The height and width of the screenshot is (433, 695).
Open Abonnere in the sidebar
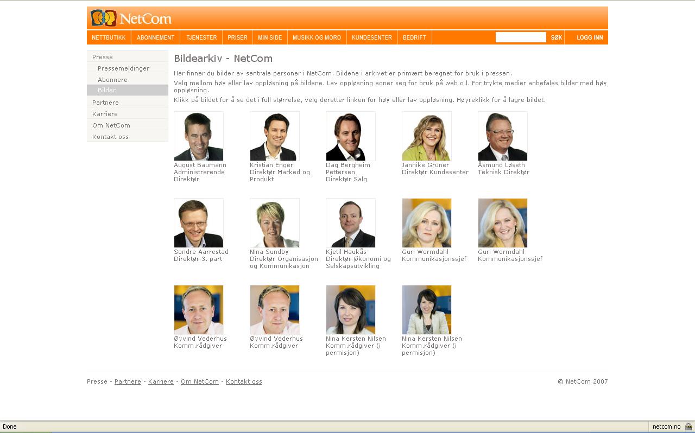click(x=128, y=79)
